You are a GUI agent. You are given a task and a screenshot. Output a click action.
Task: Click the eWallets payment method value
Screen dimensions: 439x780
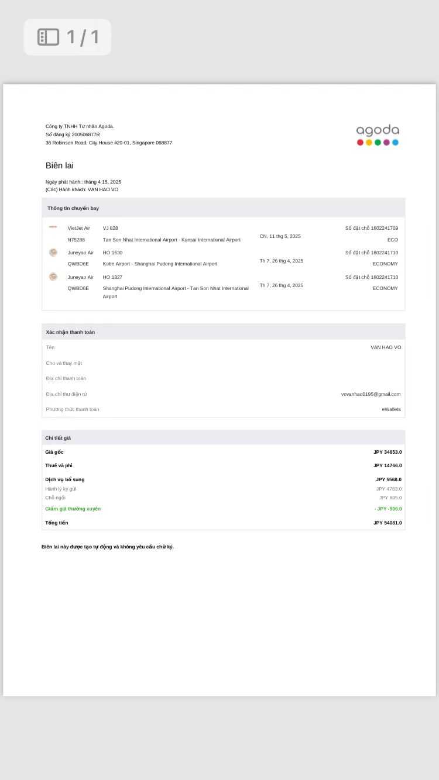pyautogui.click(x=391, y=409)
